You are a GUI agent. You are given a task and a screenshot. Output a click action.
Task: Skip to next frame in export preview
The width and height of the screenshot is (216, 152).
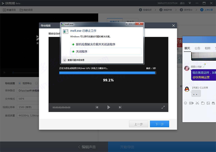pos(120,107)
